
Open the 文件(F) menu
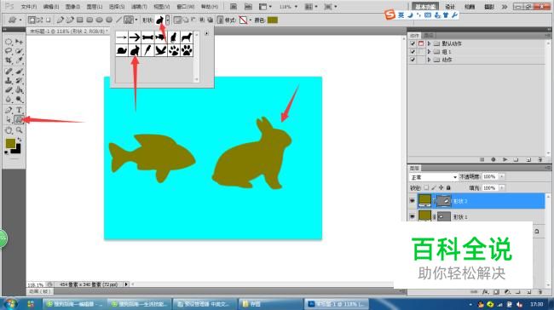click(29, 7)
